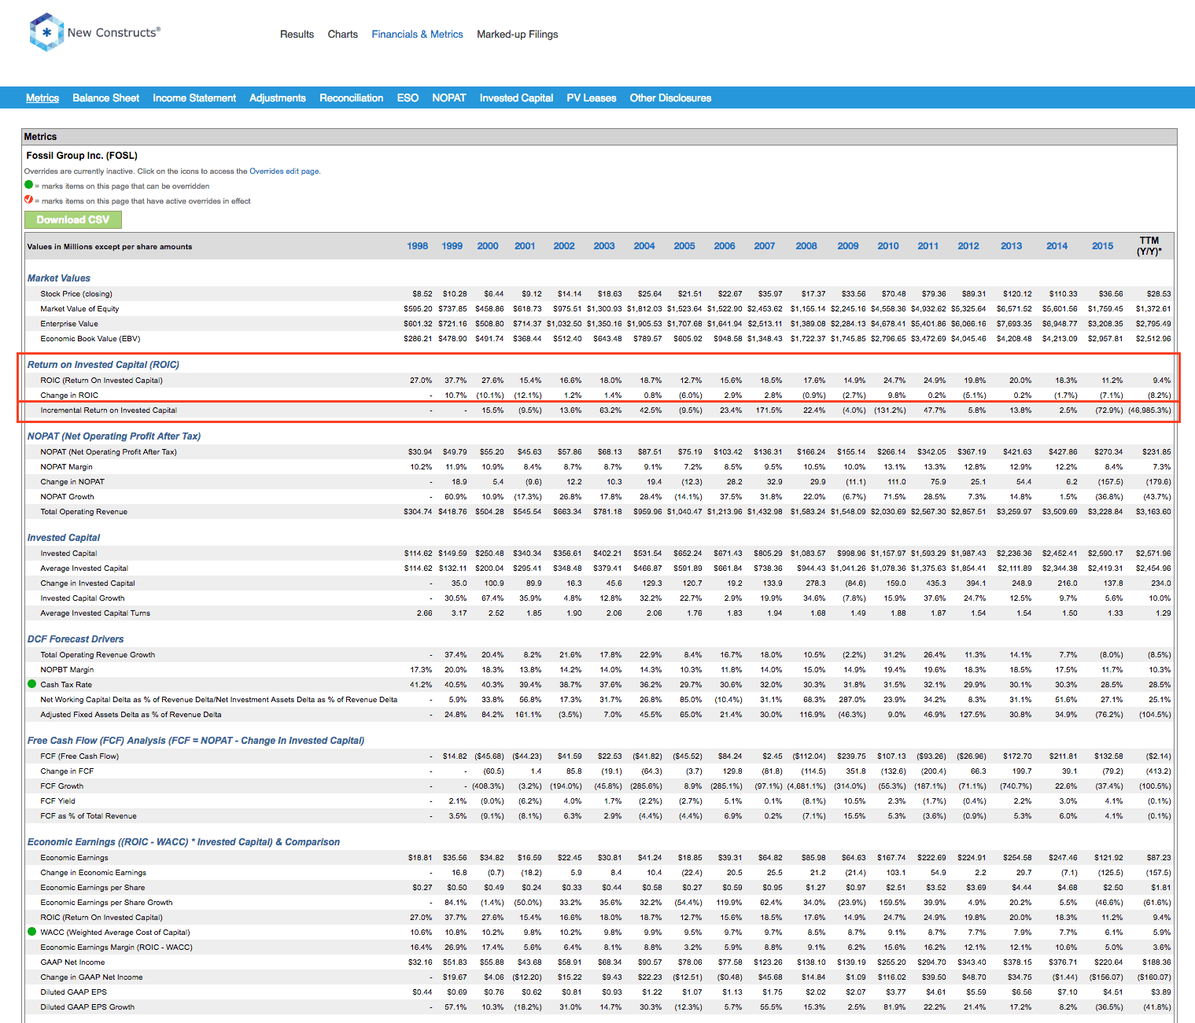Switch to the Metrics tab
Screen dimensions: 1195x1023
coord(42,98)
